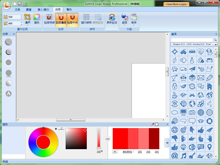This screenshot has width=220, height=165.
Task: Toggle snap to grid lines (貼齊格線)
Action: point(49,20)
